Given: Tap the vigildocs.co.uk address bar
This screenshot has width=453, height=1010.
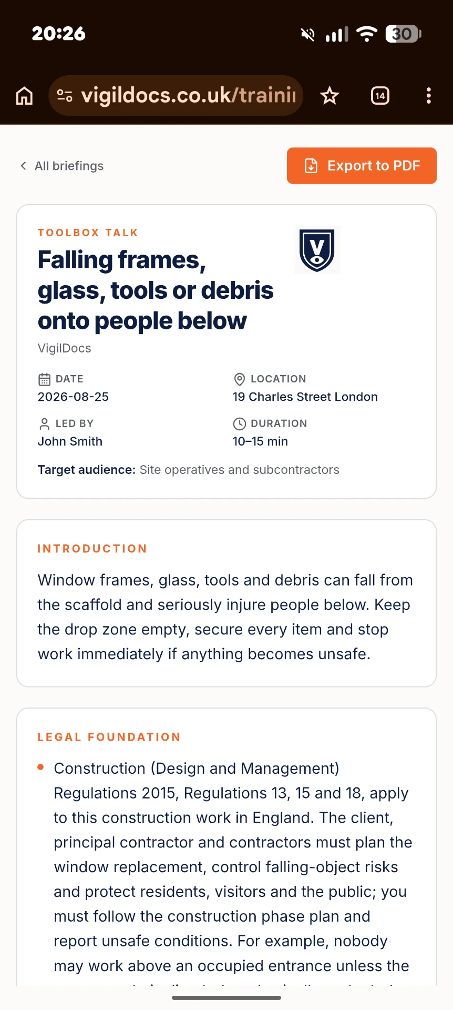Looking at the screenshot, I should click(x=176, y=95).
